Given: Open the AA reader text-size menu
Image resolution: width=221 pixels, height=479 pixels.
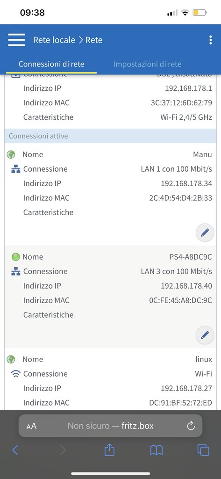Looking at the screenshot, I should pyautogui.click(x=31, y=426).
